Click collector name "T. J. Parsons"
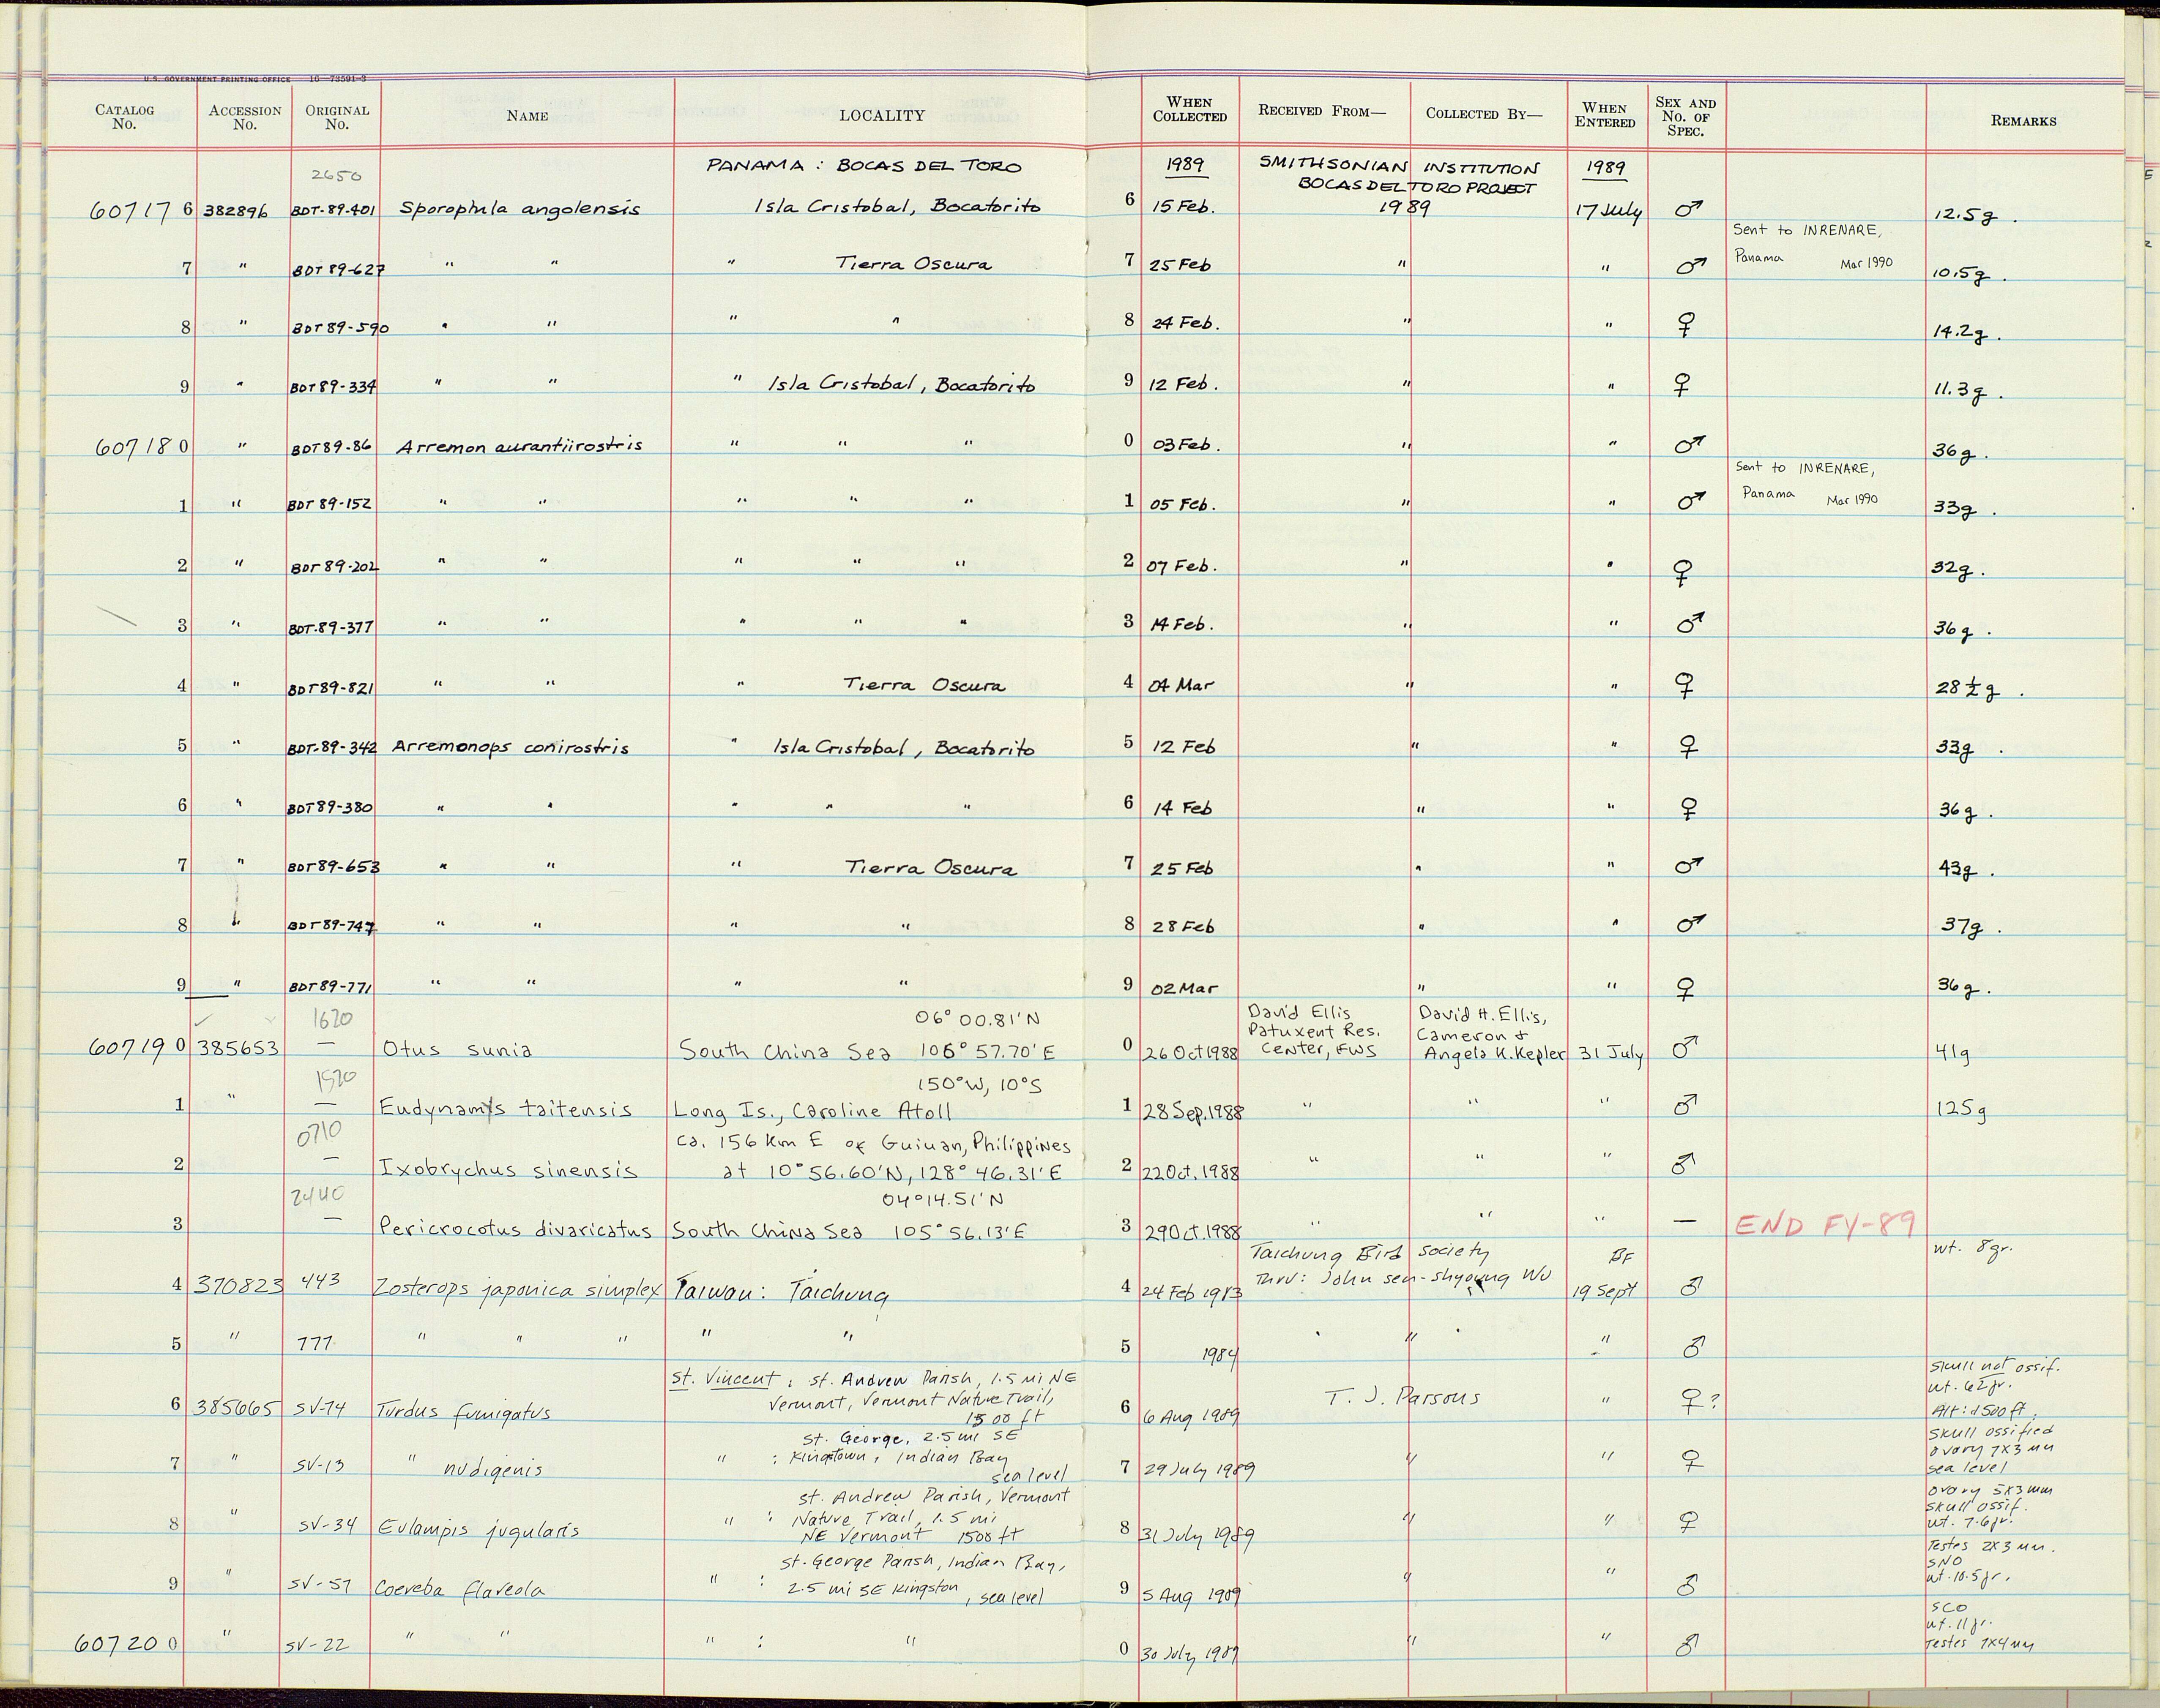2160x1708 pixels. click(1403, 1398)
